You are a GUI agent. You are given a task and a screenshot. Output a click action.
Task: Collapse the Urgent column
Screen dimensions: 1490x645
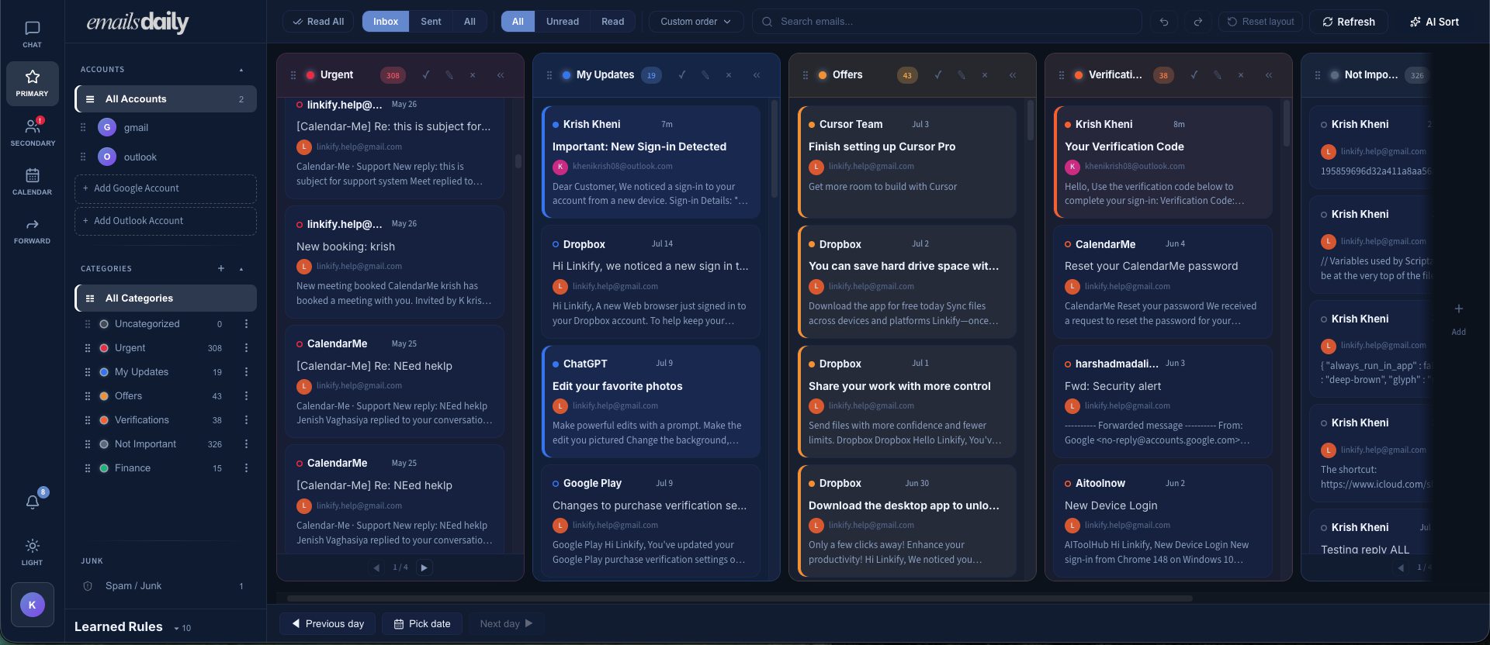click(501, 75)
